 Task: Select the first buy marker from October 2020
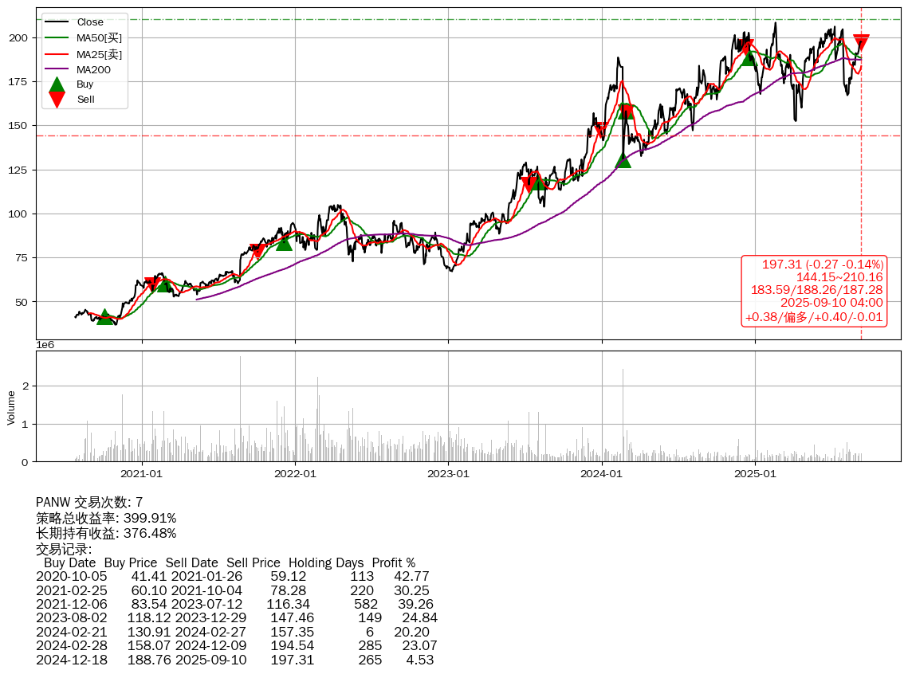pyautogui.click(x=104, y=318)
